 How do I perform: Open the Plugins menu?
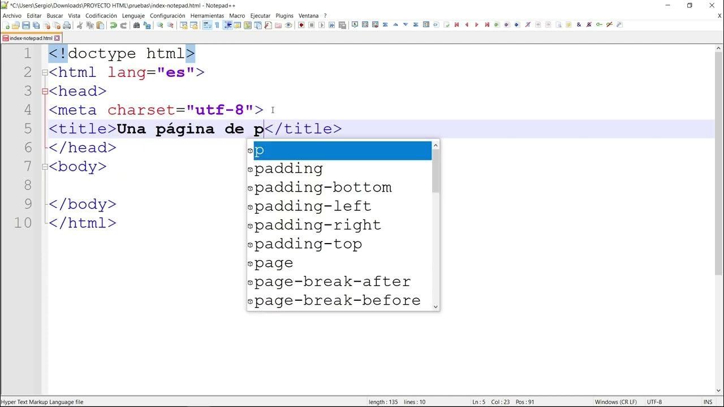click(x=285, y=15)
